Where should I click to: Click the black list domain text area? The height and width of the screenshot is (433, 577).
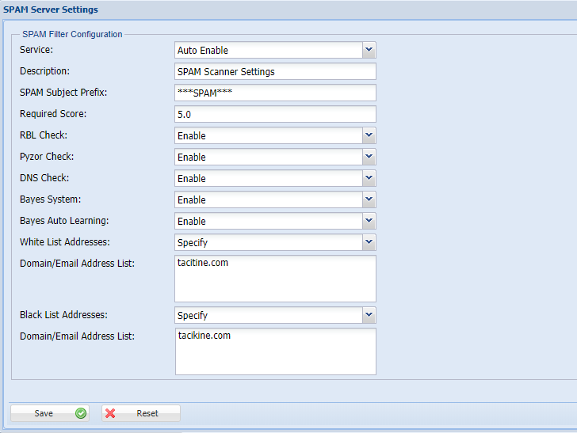pos(275,351)
